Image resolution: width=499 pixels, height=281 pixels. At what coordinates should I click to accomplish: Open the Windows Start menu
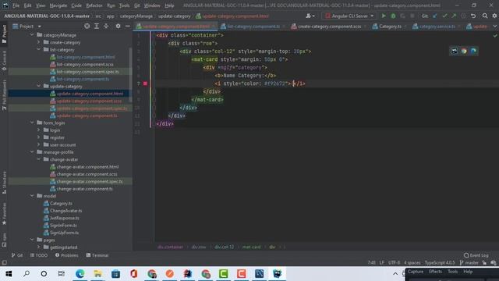click(9, 274)
